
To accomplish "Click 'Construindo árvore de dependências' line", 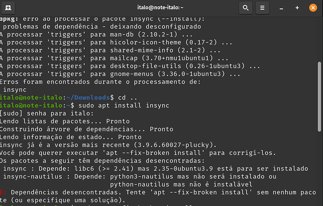I will point(87,129).
